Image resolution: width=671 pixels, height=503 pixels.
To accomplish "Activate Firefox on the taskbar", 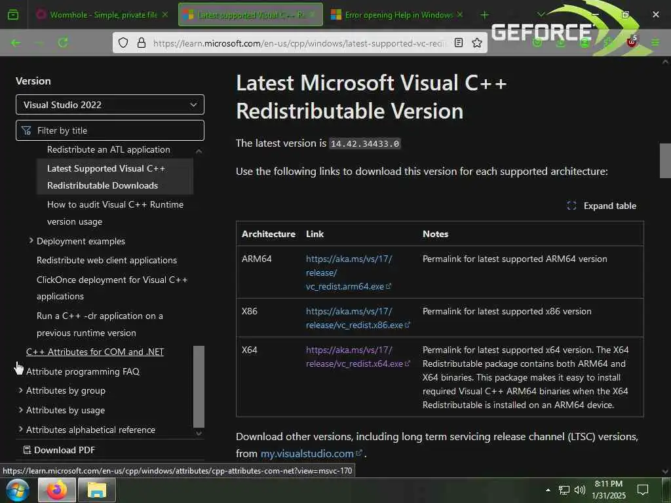I will tap(57, 490).
